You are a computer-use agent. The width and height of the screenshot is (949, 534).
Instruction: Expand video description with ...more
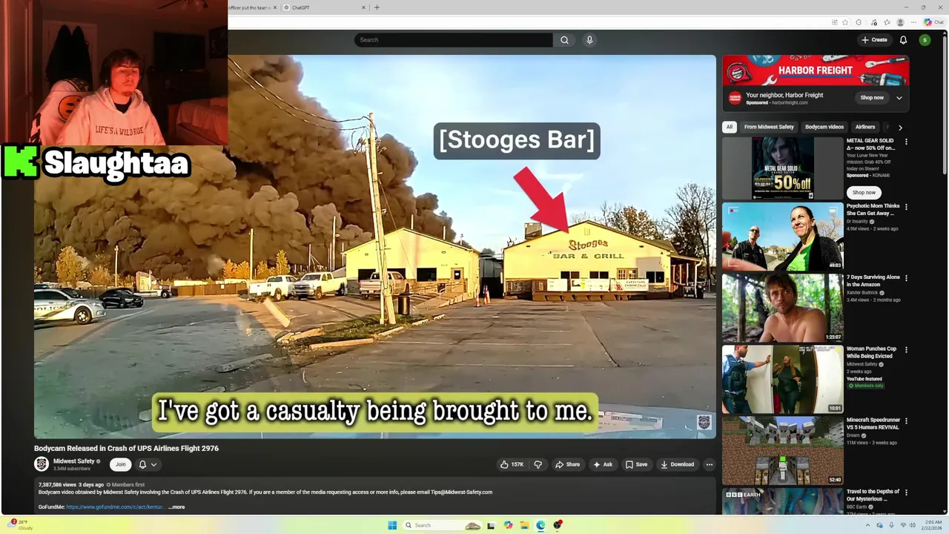[x=176, y=507]
